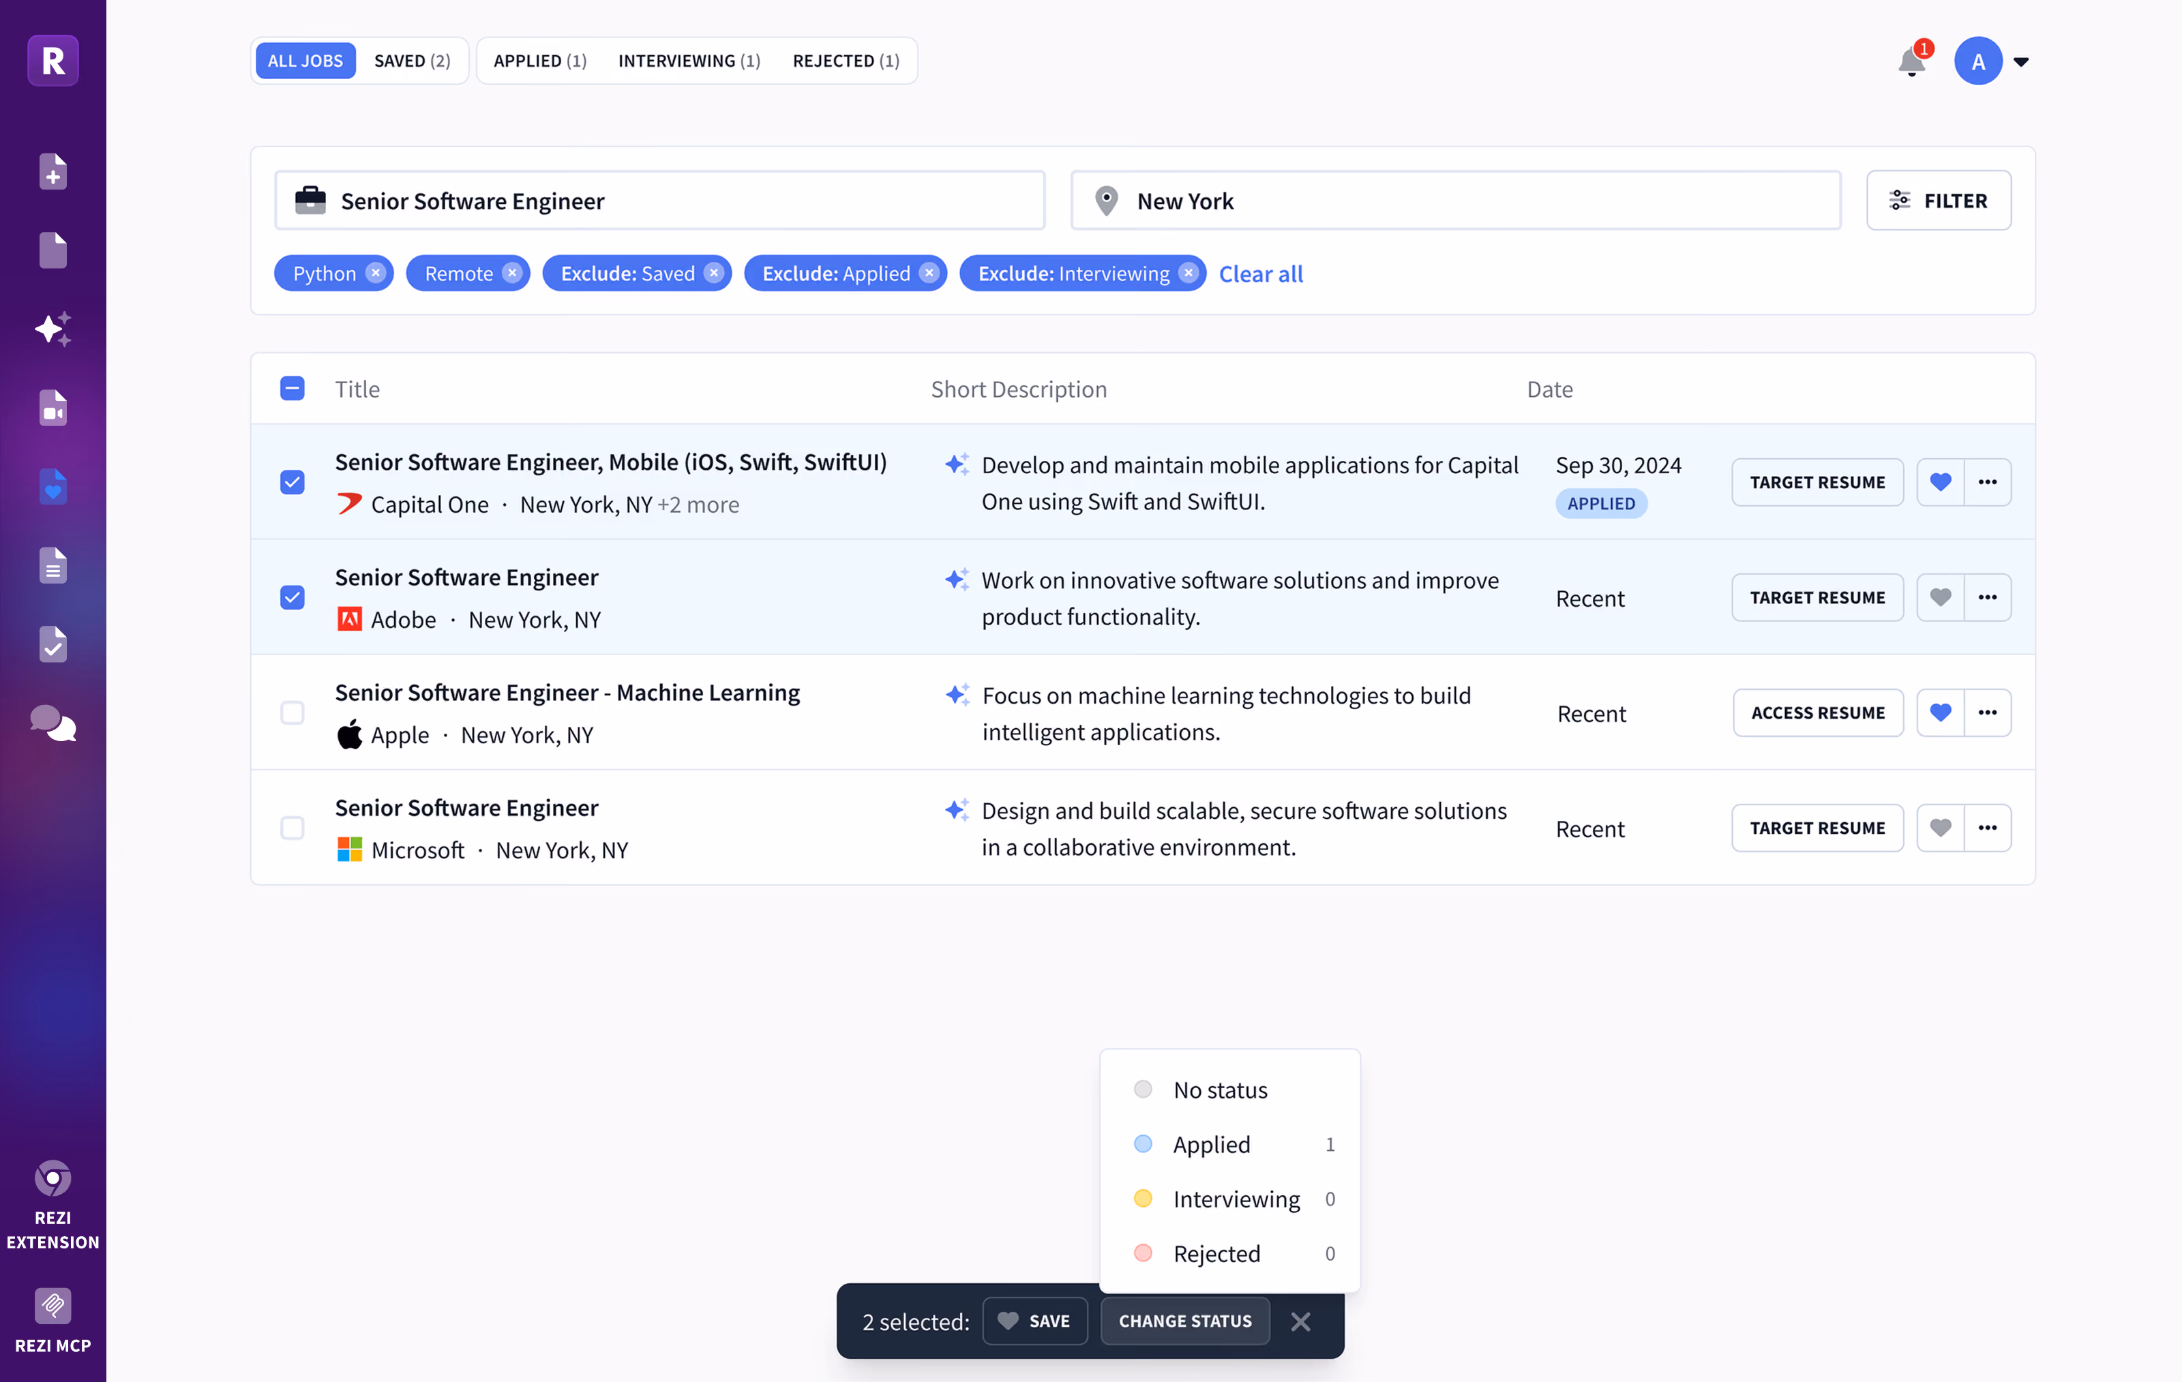Click the user avatar A

[x=1978, y=61]
